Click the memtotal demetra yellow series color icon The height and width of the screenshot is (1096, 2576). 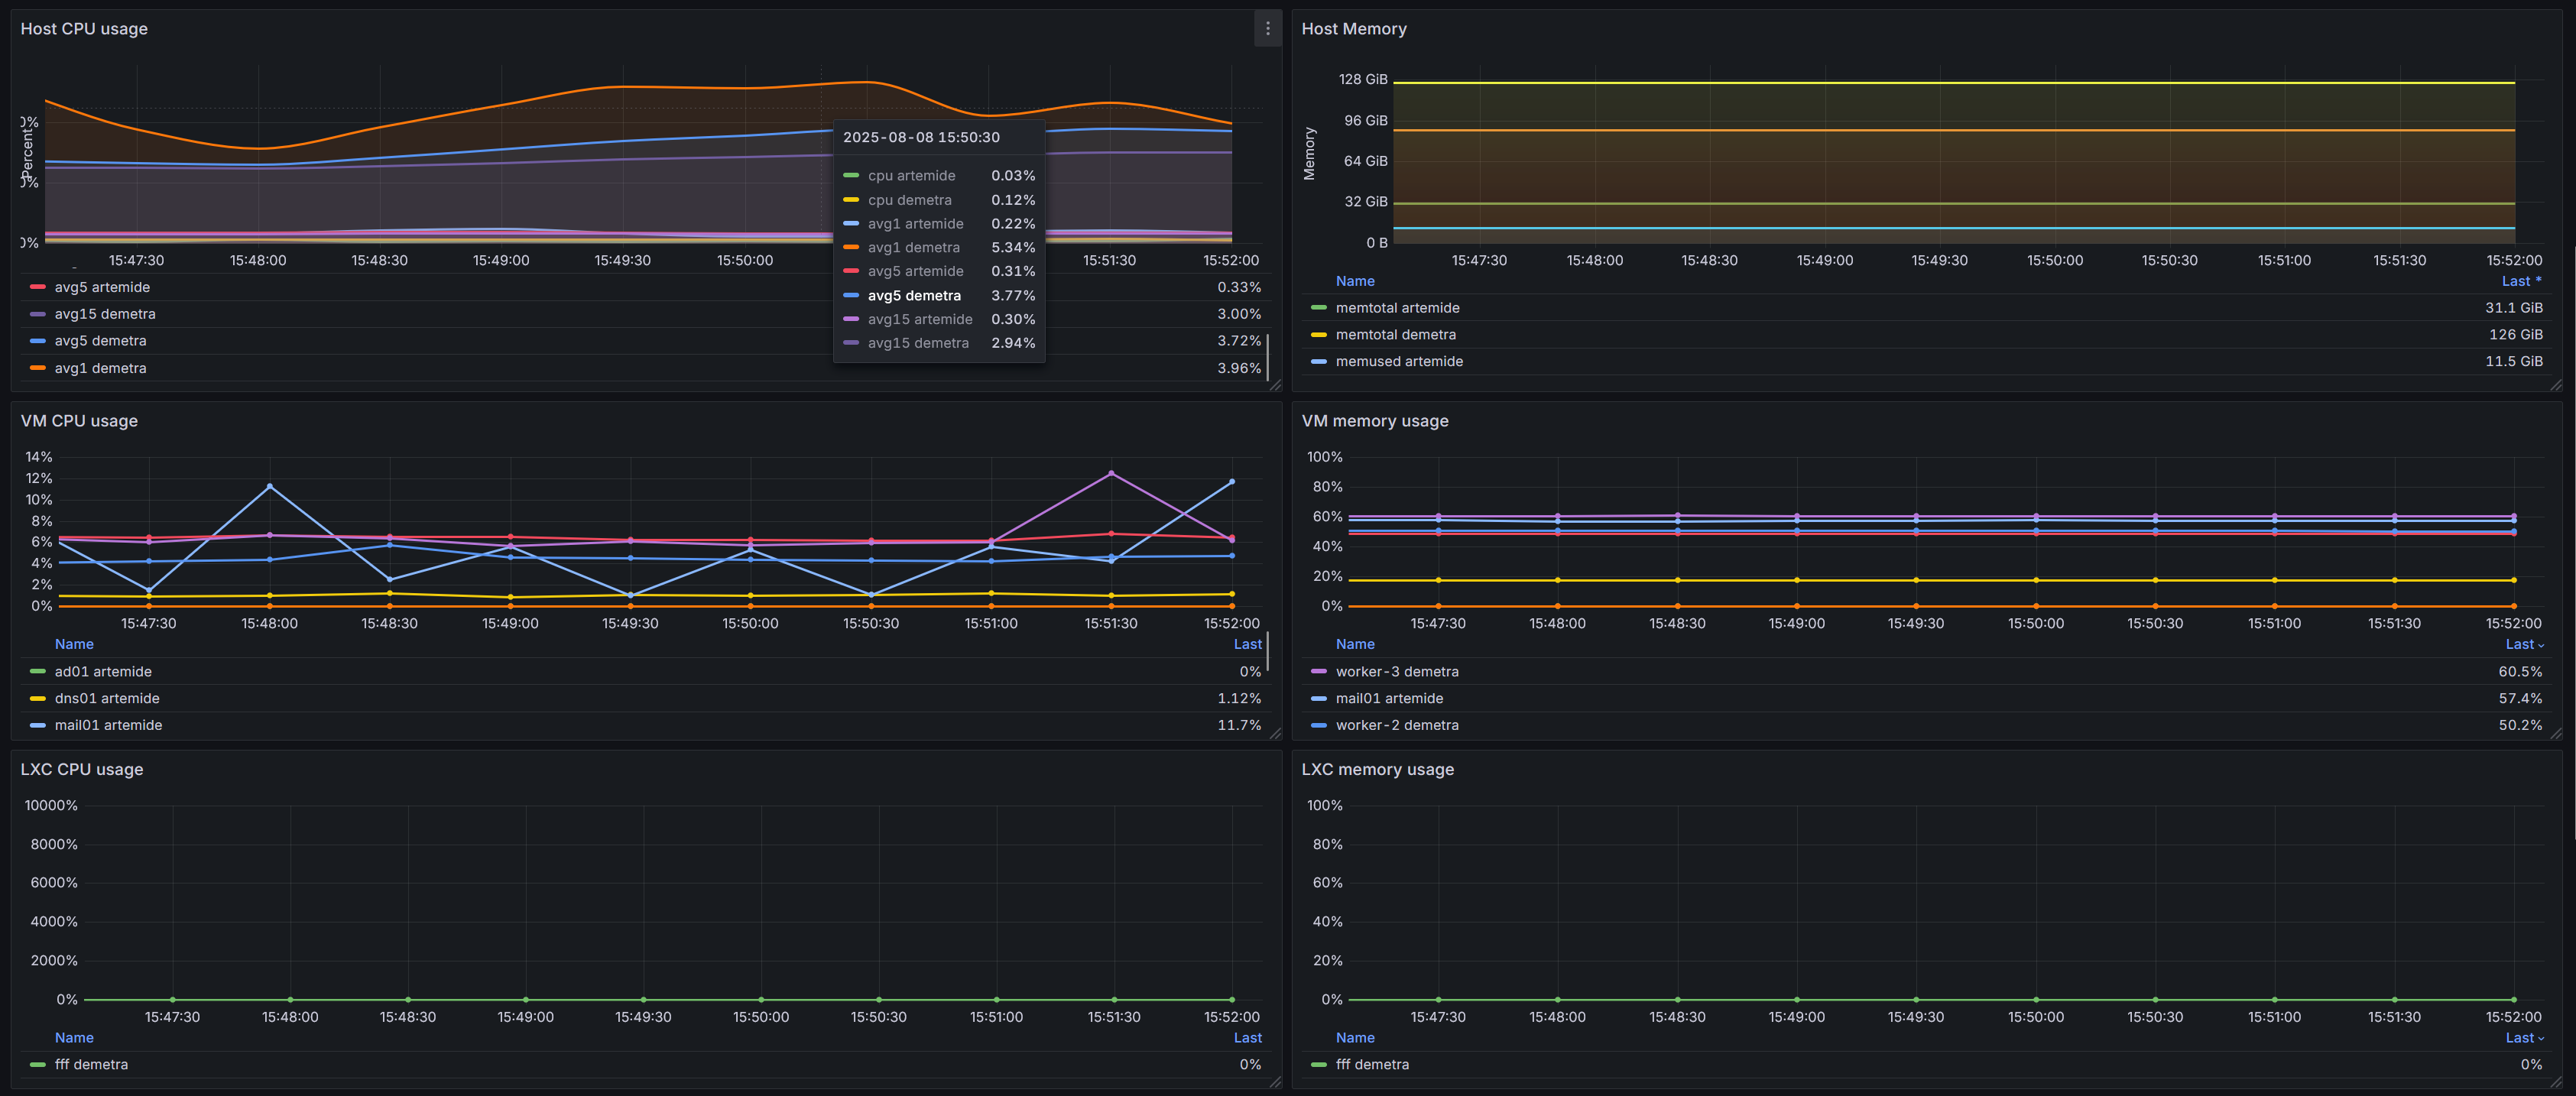click(x=1318, y=335)
